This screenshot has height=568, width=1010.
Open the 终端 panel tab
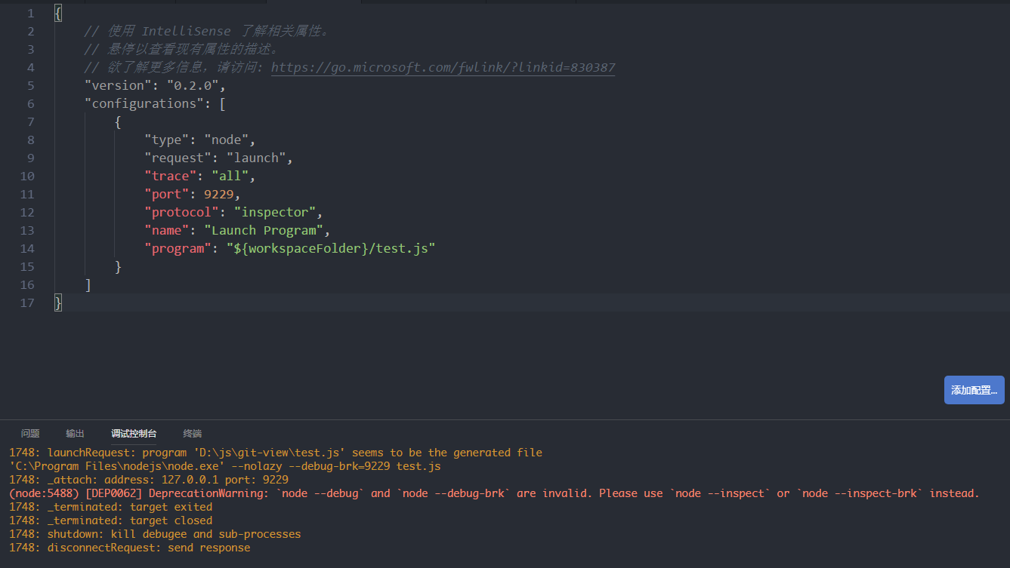click(x=192, y=433)
